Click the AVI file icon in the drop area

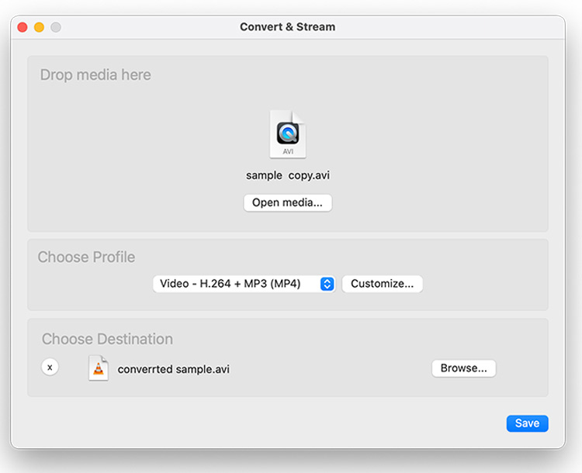(x=288, y=134)
